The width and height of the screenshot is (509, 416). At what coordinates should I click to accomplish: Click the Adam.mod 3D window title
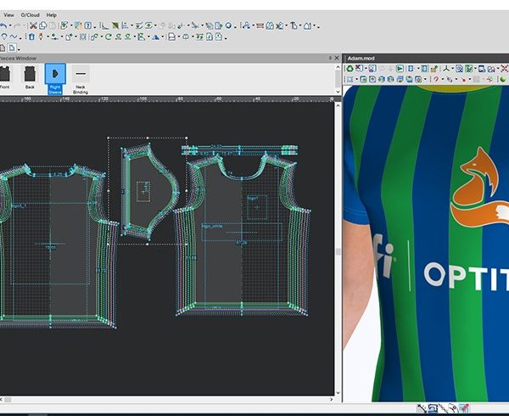361,57
